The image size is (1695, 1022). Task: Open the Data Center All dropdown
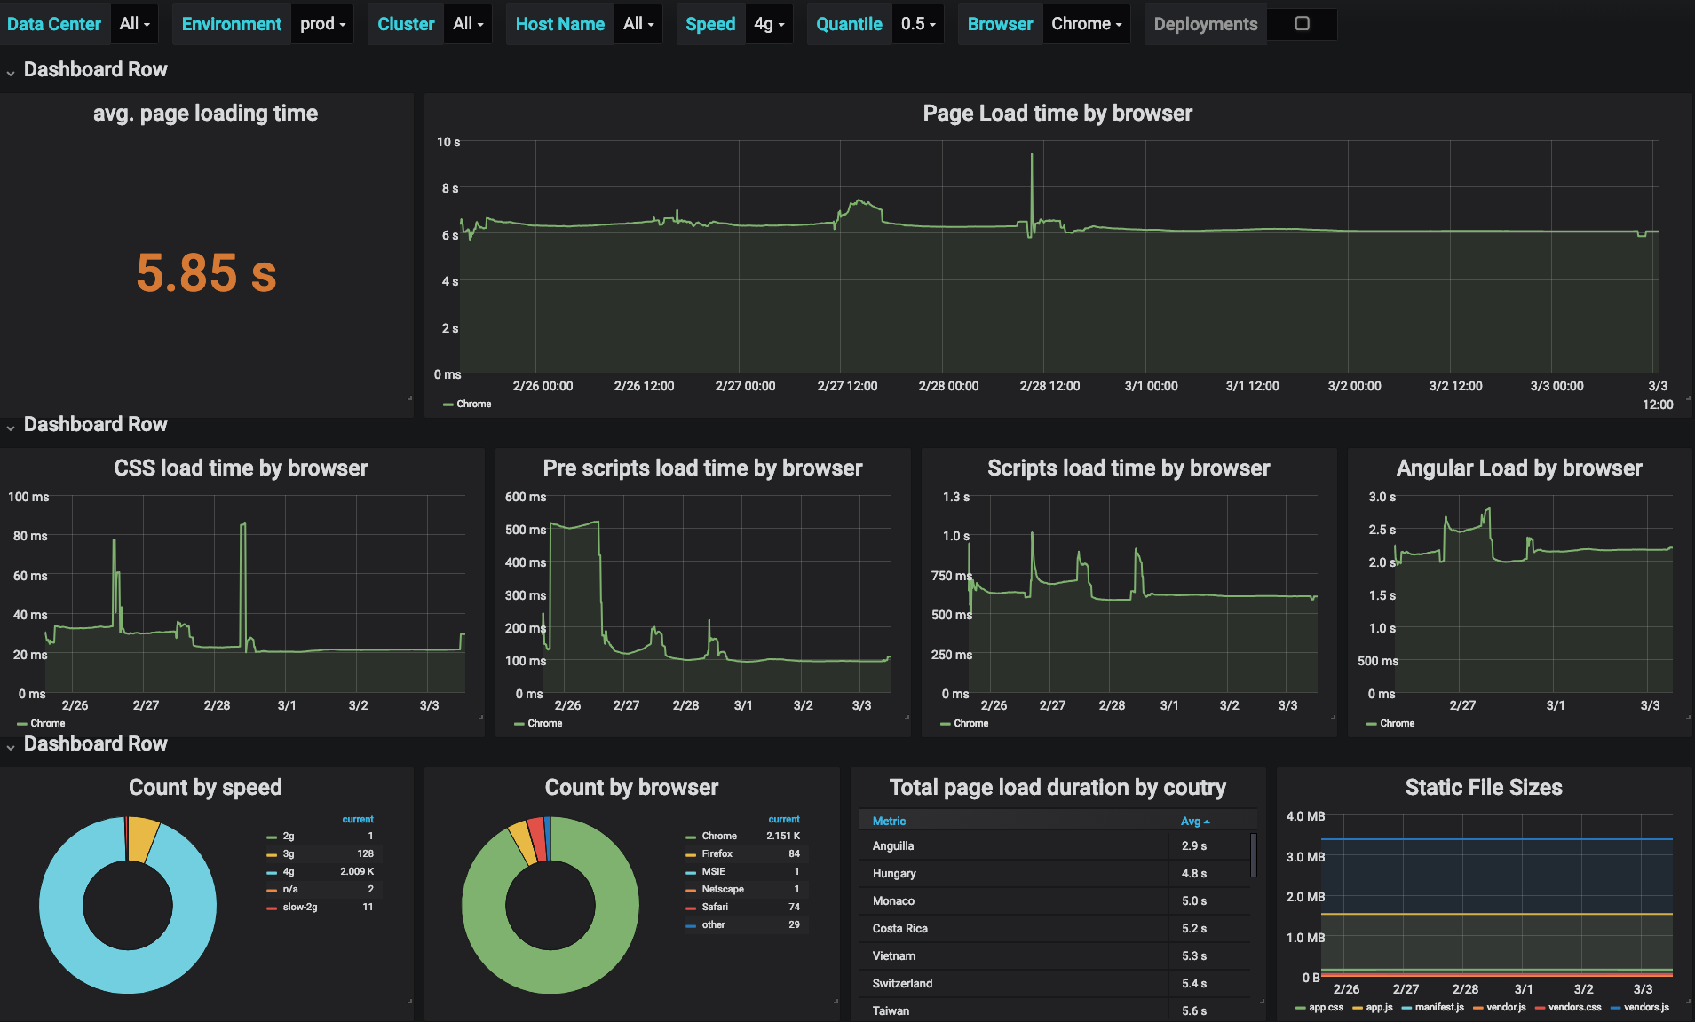tap(134, 24)
